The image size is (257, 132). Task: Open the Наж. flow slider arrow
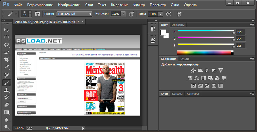161,14
